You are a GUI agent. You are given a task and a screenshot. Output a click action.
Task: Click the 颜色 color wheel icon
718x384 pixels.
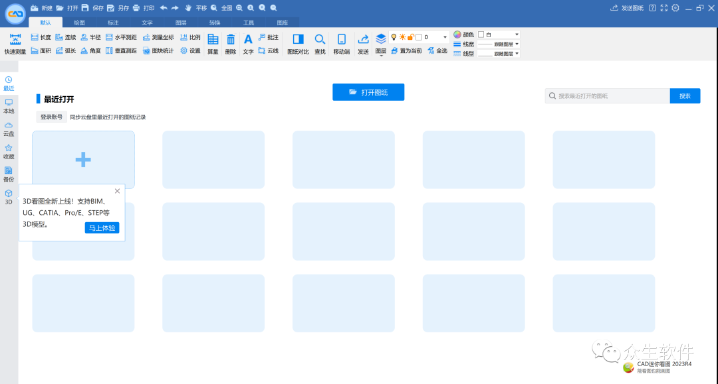click(x=457, y=34)
